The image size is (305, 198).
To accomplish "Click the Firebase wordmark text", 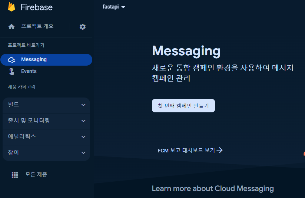I will tap(37, 7).
